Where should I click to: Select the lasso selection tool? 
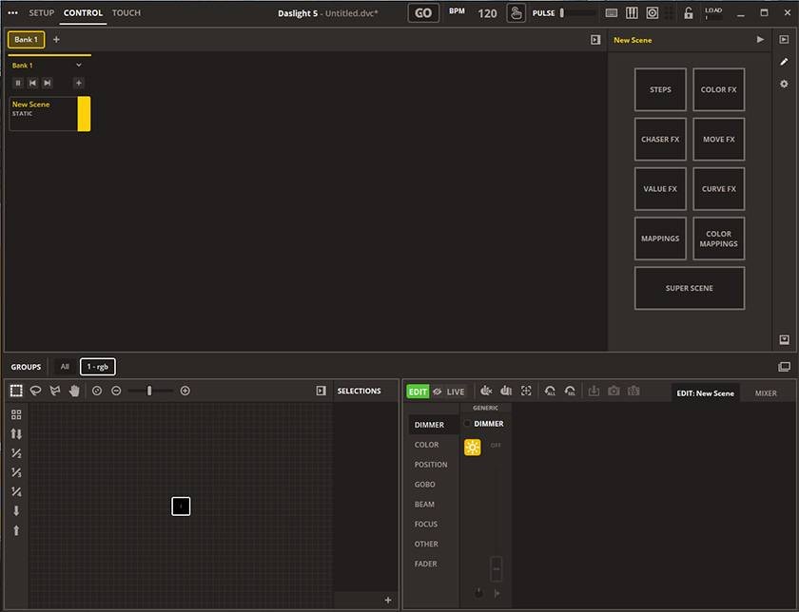tap(35, 391)
